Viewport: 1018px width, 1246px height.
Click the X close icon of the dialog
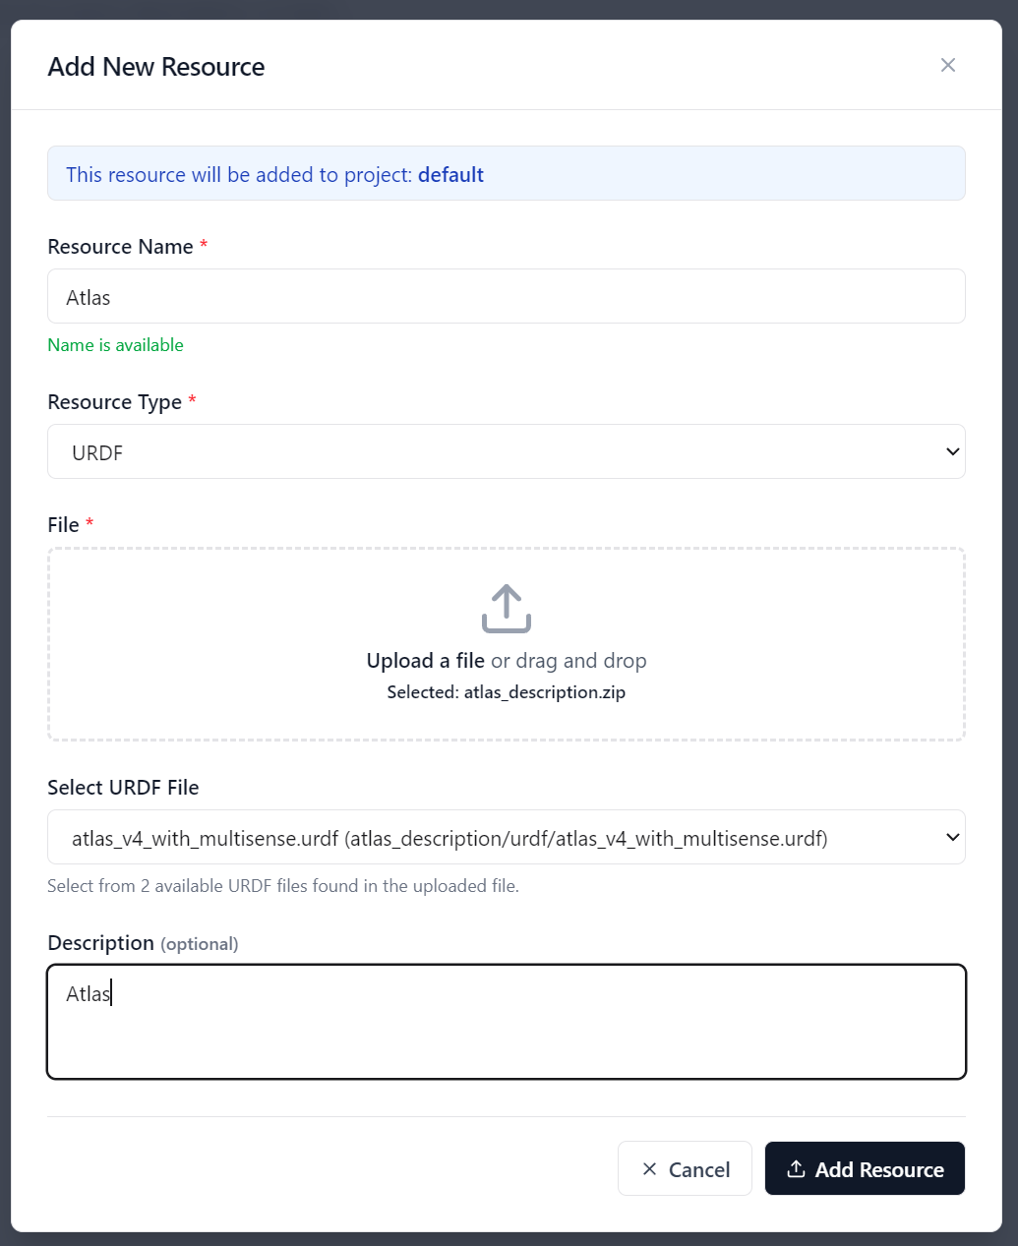tap(947, 65)
